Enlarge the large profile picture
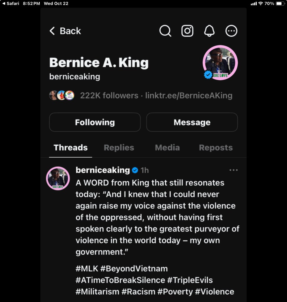Viewport: 287px width, 302px height. pos(220,63)
